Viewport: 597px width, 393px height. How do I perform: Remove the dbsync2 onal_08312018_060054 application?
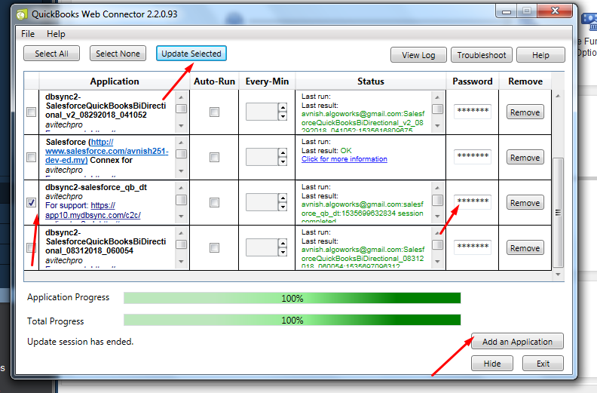tap(525, 248)
